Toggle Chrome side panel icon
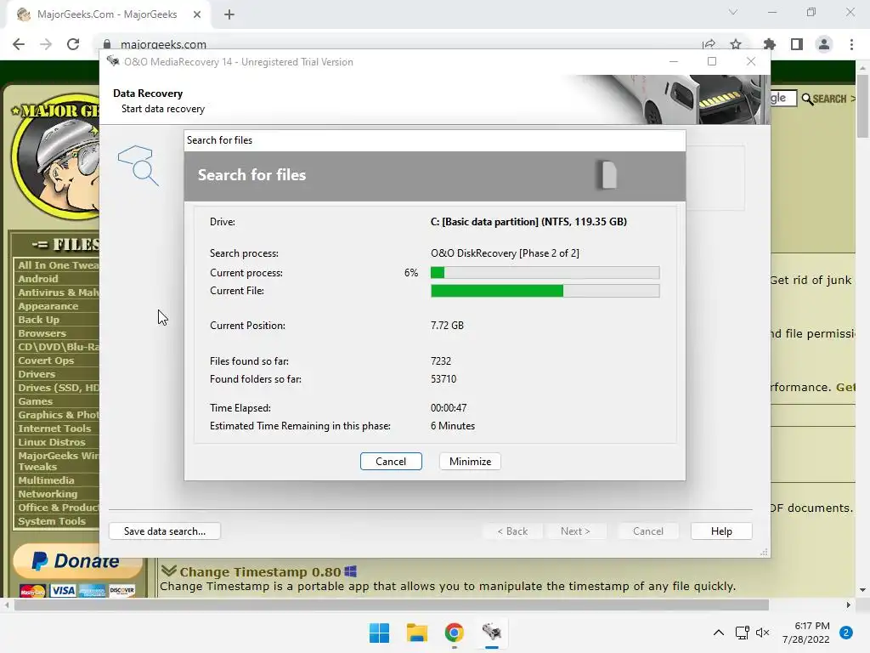 pos(797,44)
